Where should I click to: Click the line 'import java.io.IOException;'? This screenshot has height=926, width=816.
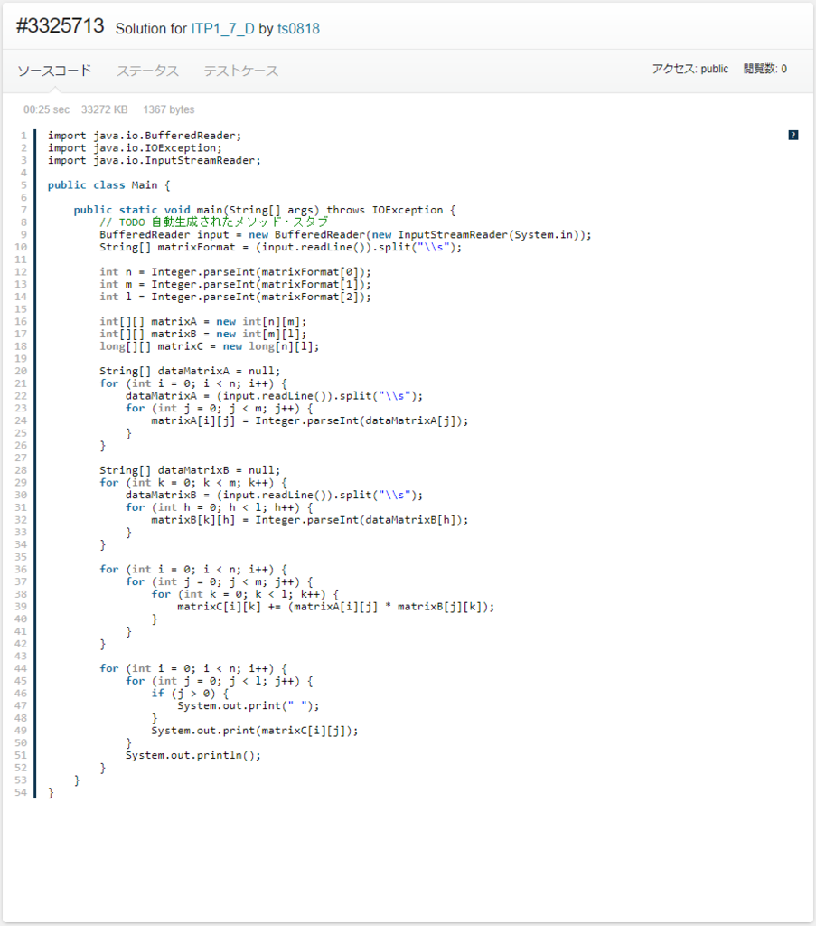click(x=136, y=148)
